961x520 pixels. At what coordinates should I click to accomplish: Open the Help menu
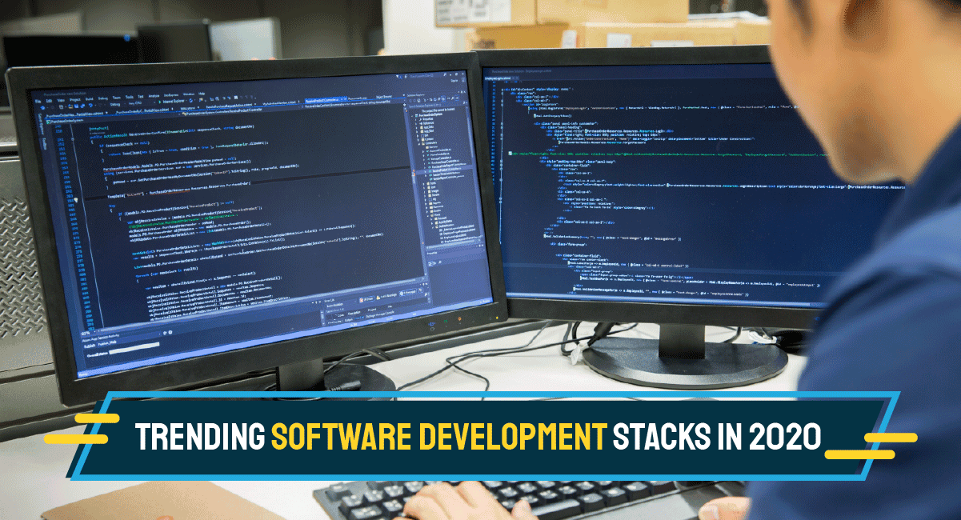(202, 94)
